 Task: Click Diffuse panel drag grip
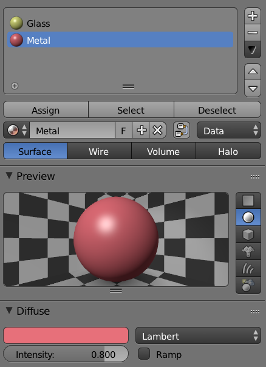click(x=255, y=312)
